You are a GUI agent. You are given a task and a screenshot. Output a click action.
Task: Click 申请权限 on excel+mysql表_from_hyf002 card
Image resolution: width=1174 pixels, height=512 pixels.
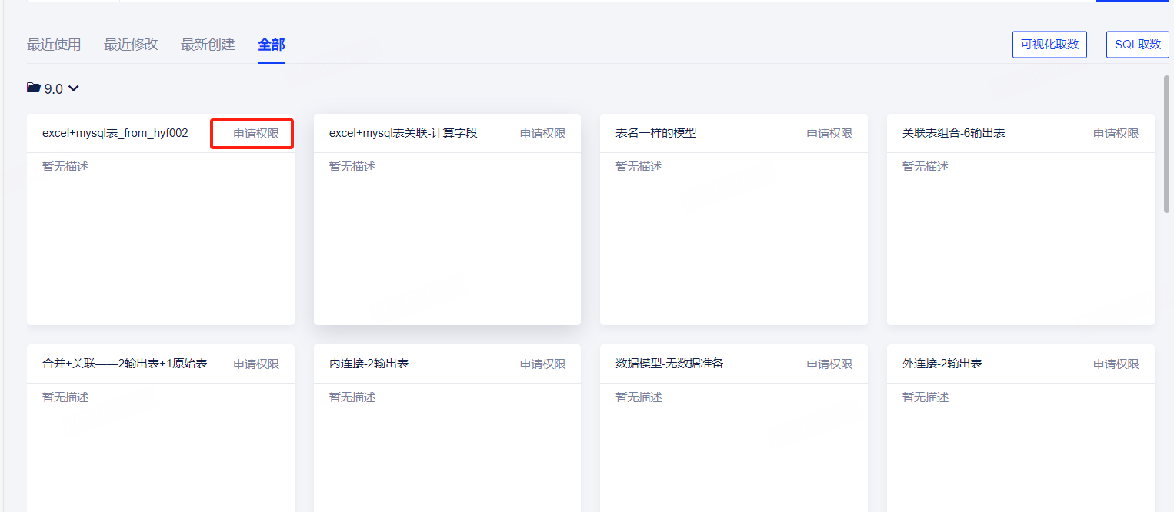pyautogui.click(x=256, y=134)
